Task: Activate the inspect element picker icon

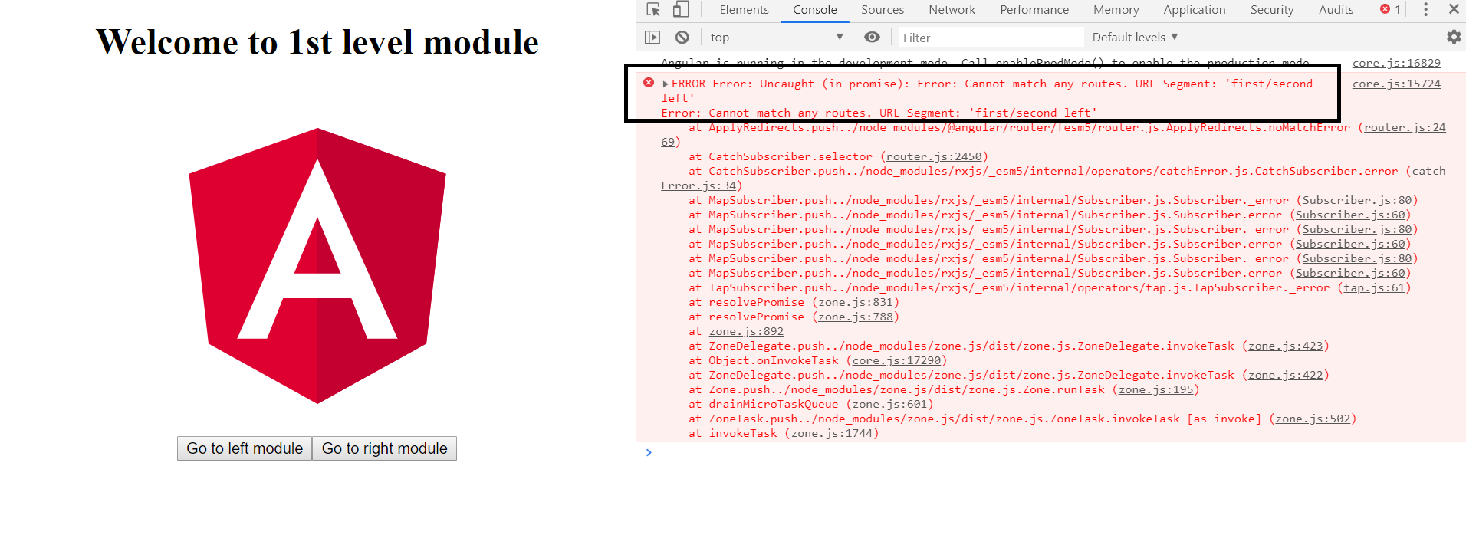Action: 653,10
